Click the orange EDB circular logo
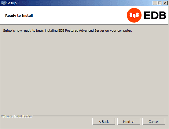This screenshot has height=129, width=169. tap(134, 15)
